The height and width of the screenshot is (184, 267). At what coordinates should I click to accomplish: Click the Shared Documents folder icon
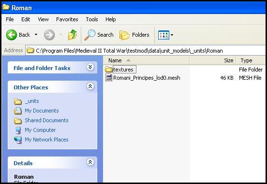click(x=18, y=121)
